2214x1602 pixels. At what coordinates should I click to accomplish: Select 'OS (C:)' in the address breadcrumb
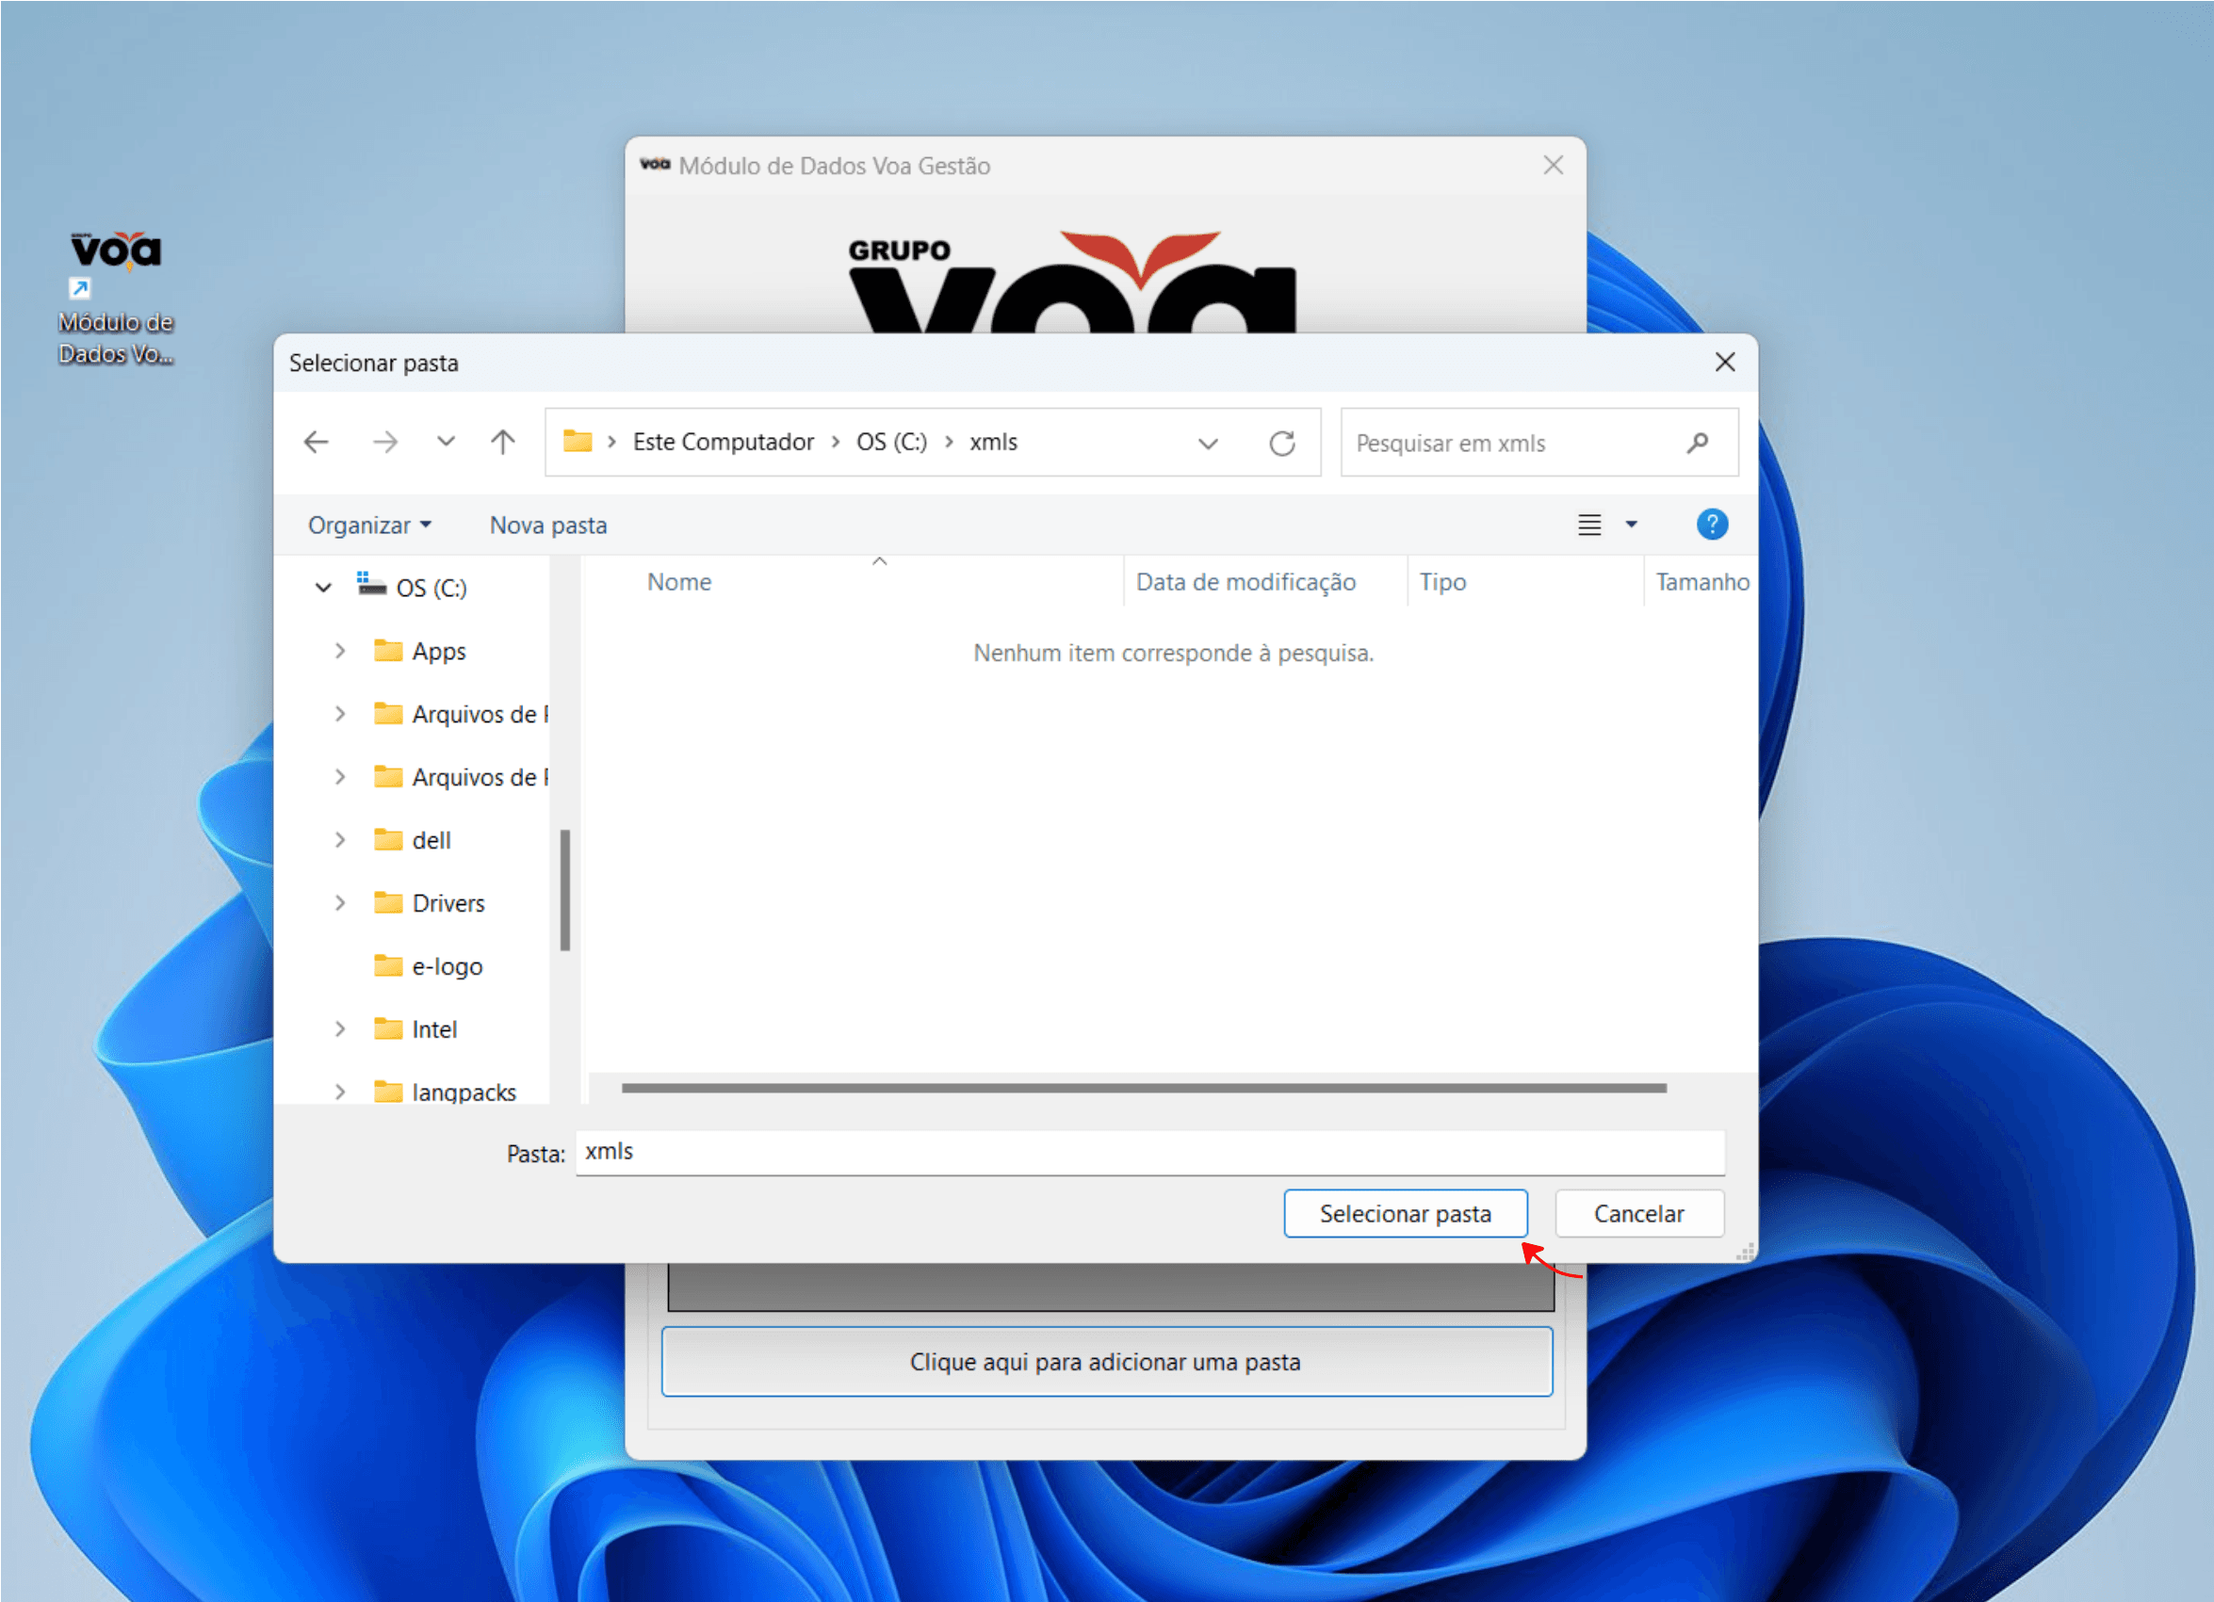pyautogui.click(x=891, y=442)
